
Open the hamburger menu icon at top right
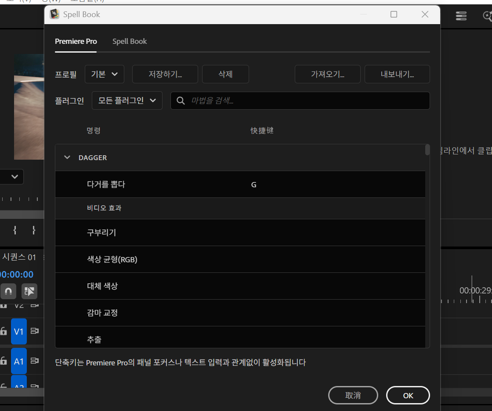coord(461,16)
